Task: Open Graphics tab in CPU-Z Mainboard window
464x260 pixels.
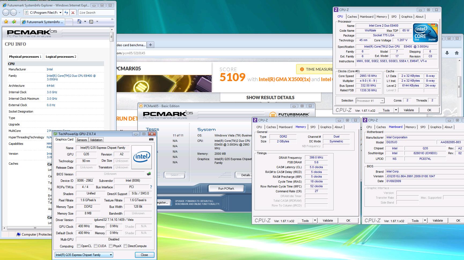Action: 436,127
